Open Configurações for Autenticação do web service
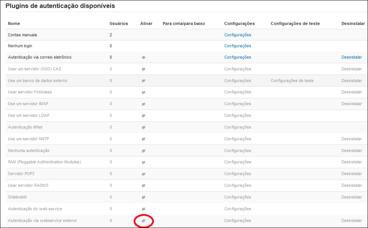The image size is (368, 228). [238, 208]
